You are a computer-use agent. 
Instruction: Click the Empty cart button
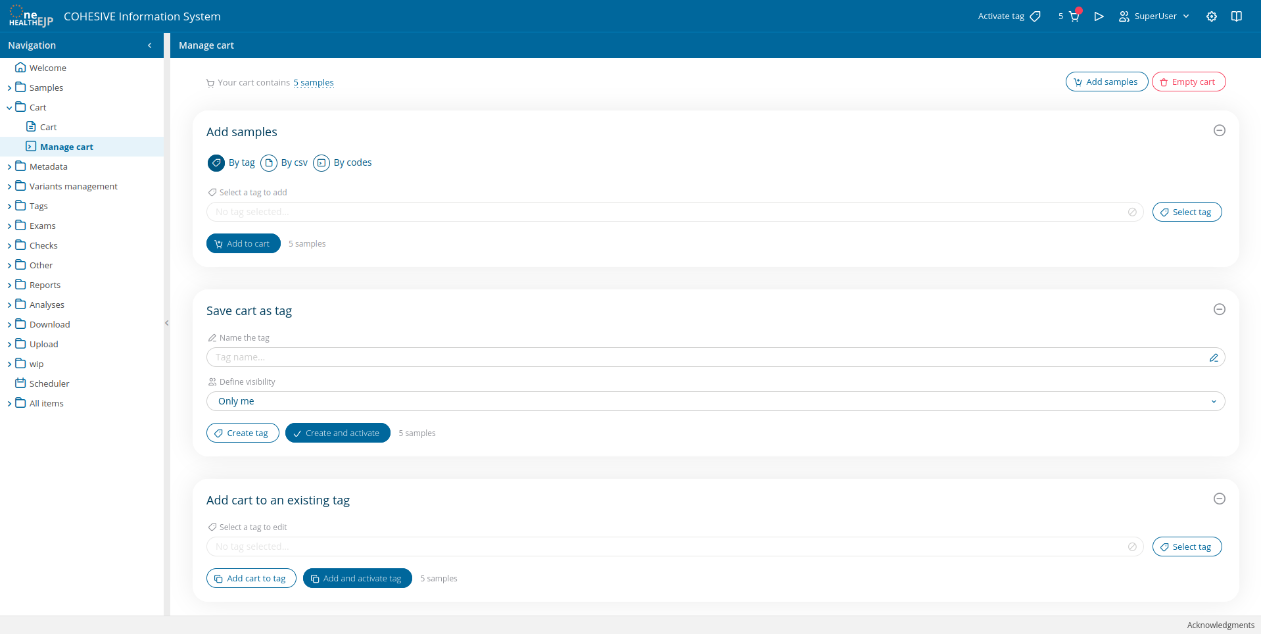point(1188,82)
